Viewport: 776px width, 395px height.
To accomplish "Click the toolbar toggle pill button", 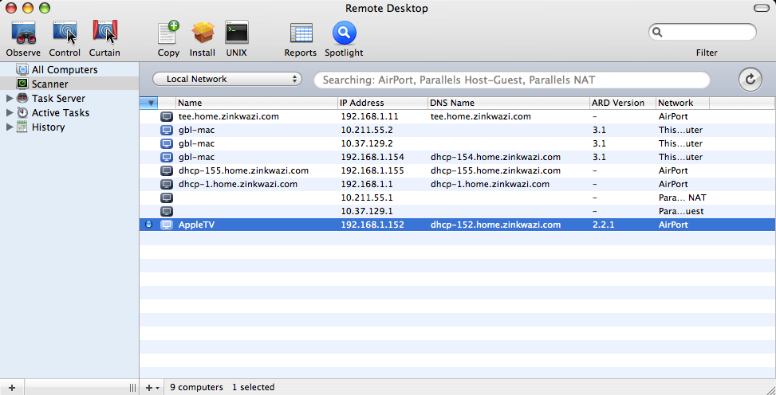I will [x=761, y=8].
